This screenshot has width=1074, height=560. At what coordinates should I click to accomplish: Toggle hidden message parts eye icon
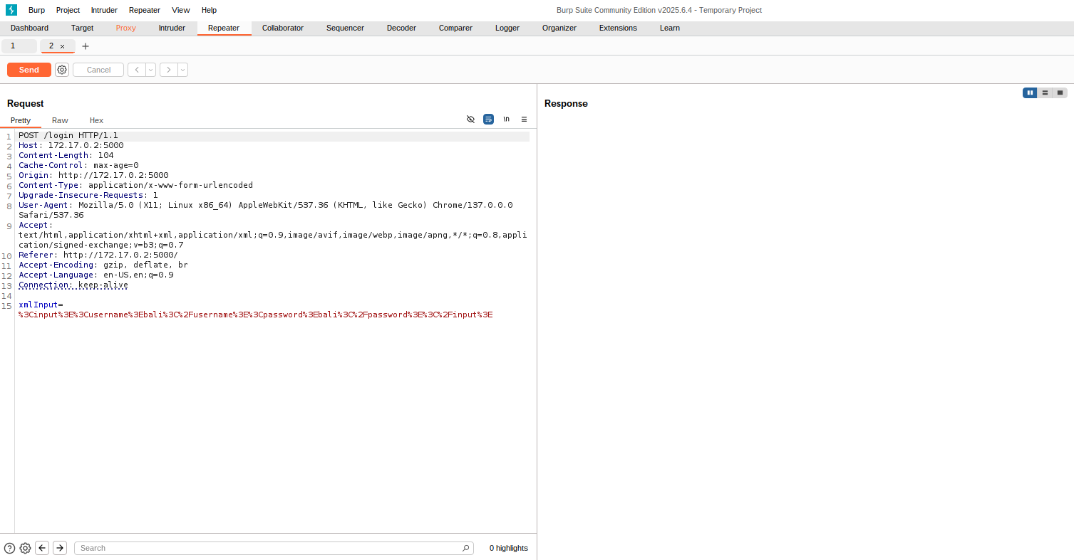(x=470, y=120)
